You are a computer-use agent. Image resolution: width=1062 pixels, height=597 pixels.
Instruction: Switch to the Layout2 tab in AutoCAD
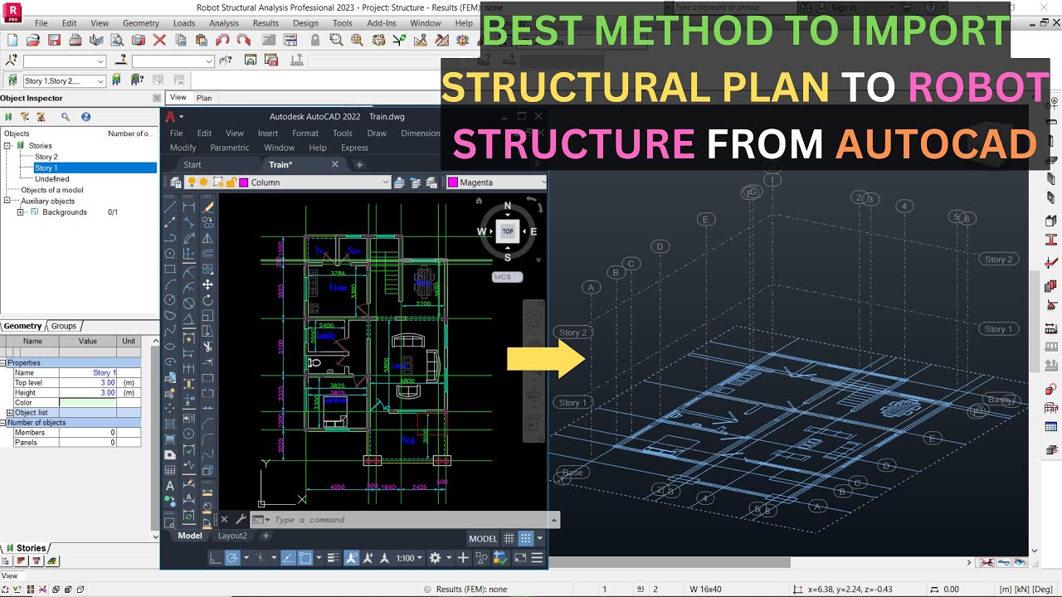pos(232,536)
